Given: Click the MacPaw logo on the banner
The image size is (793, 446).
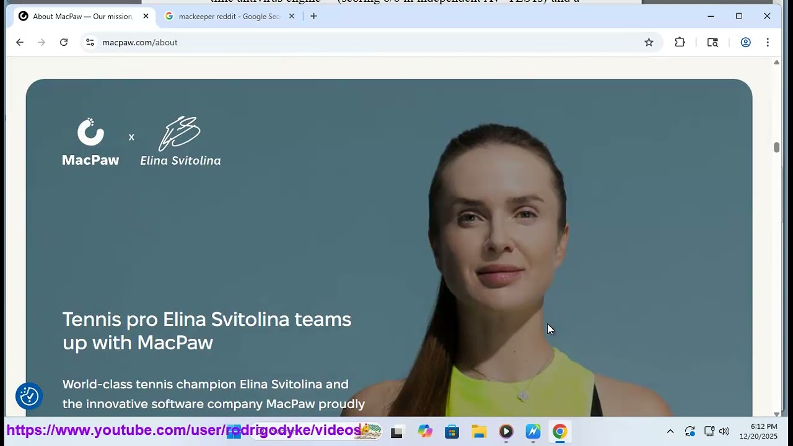Looking at the screenshot, I should point(90,142).
